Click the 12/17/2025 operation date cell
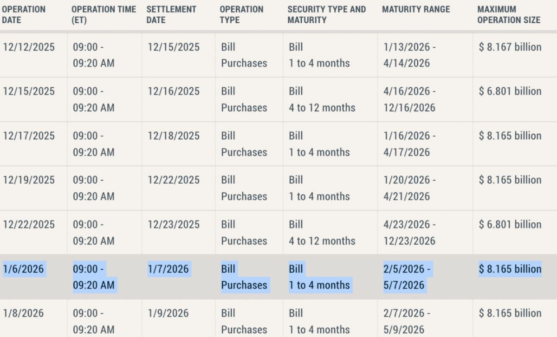 click(29, 136)
